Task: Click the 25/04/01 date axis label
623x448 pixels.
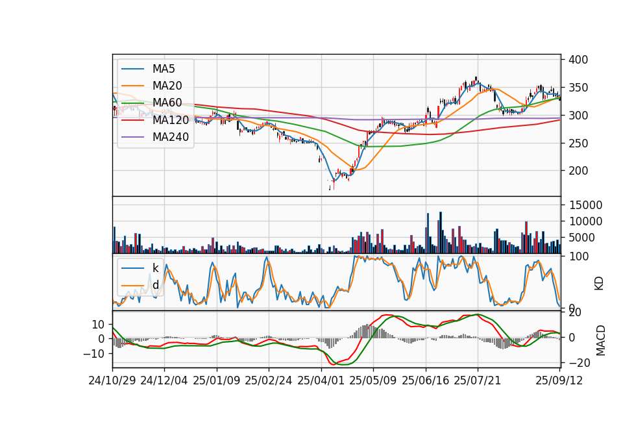Action: tap(321, 380)
